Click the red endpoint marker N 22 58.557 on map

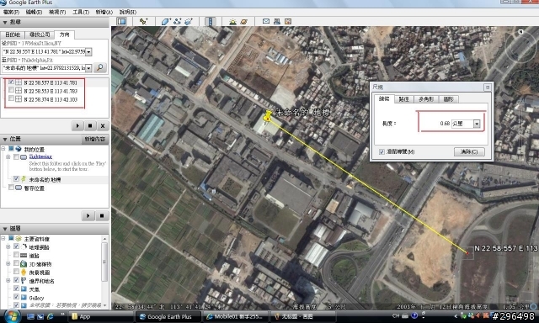tap(467, 253)
